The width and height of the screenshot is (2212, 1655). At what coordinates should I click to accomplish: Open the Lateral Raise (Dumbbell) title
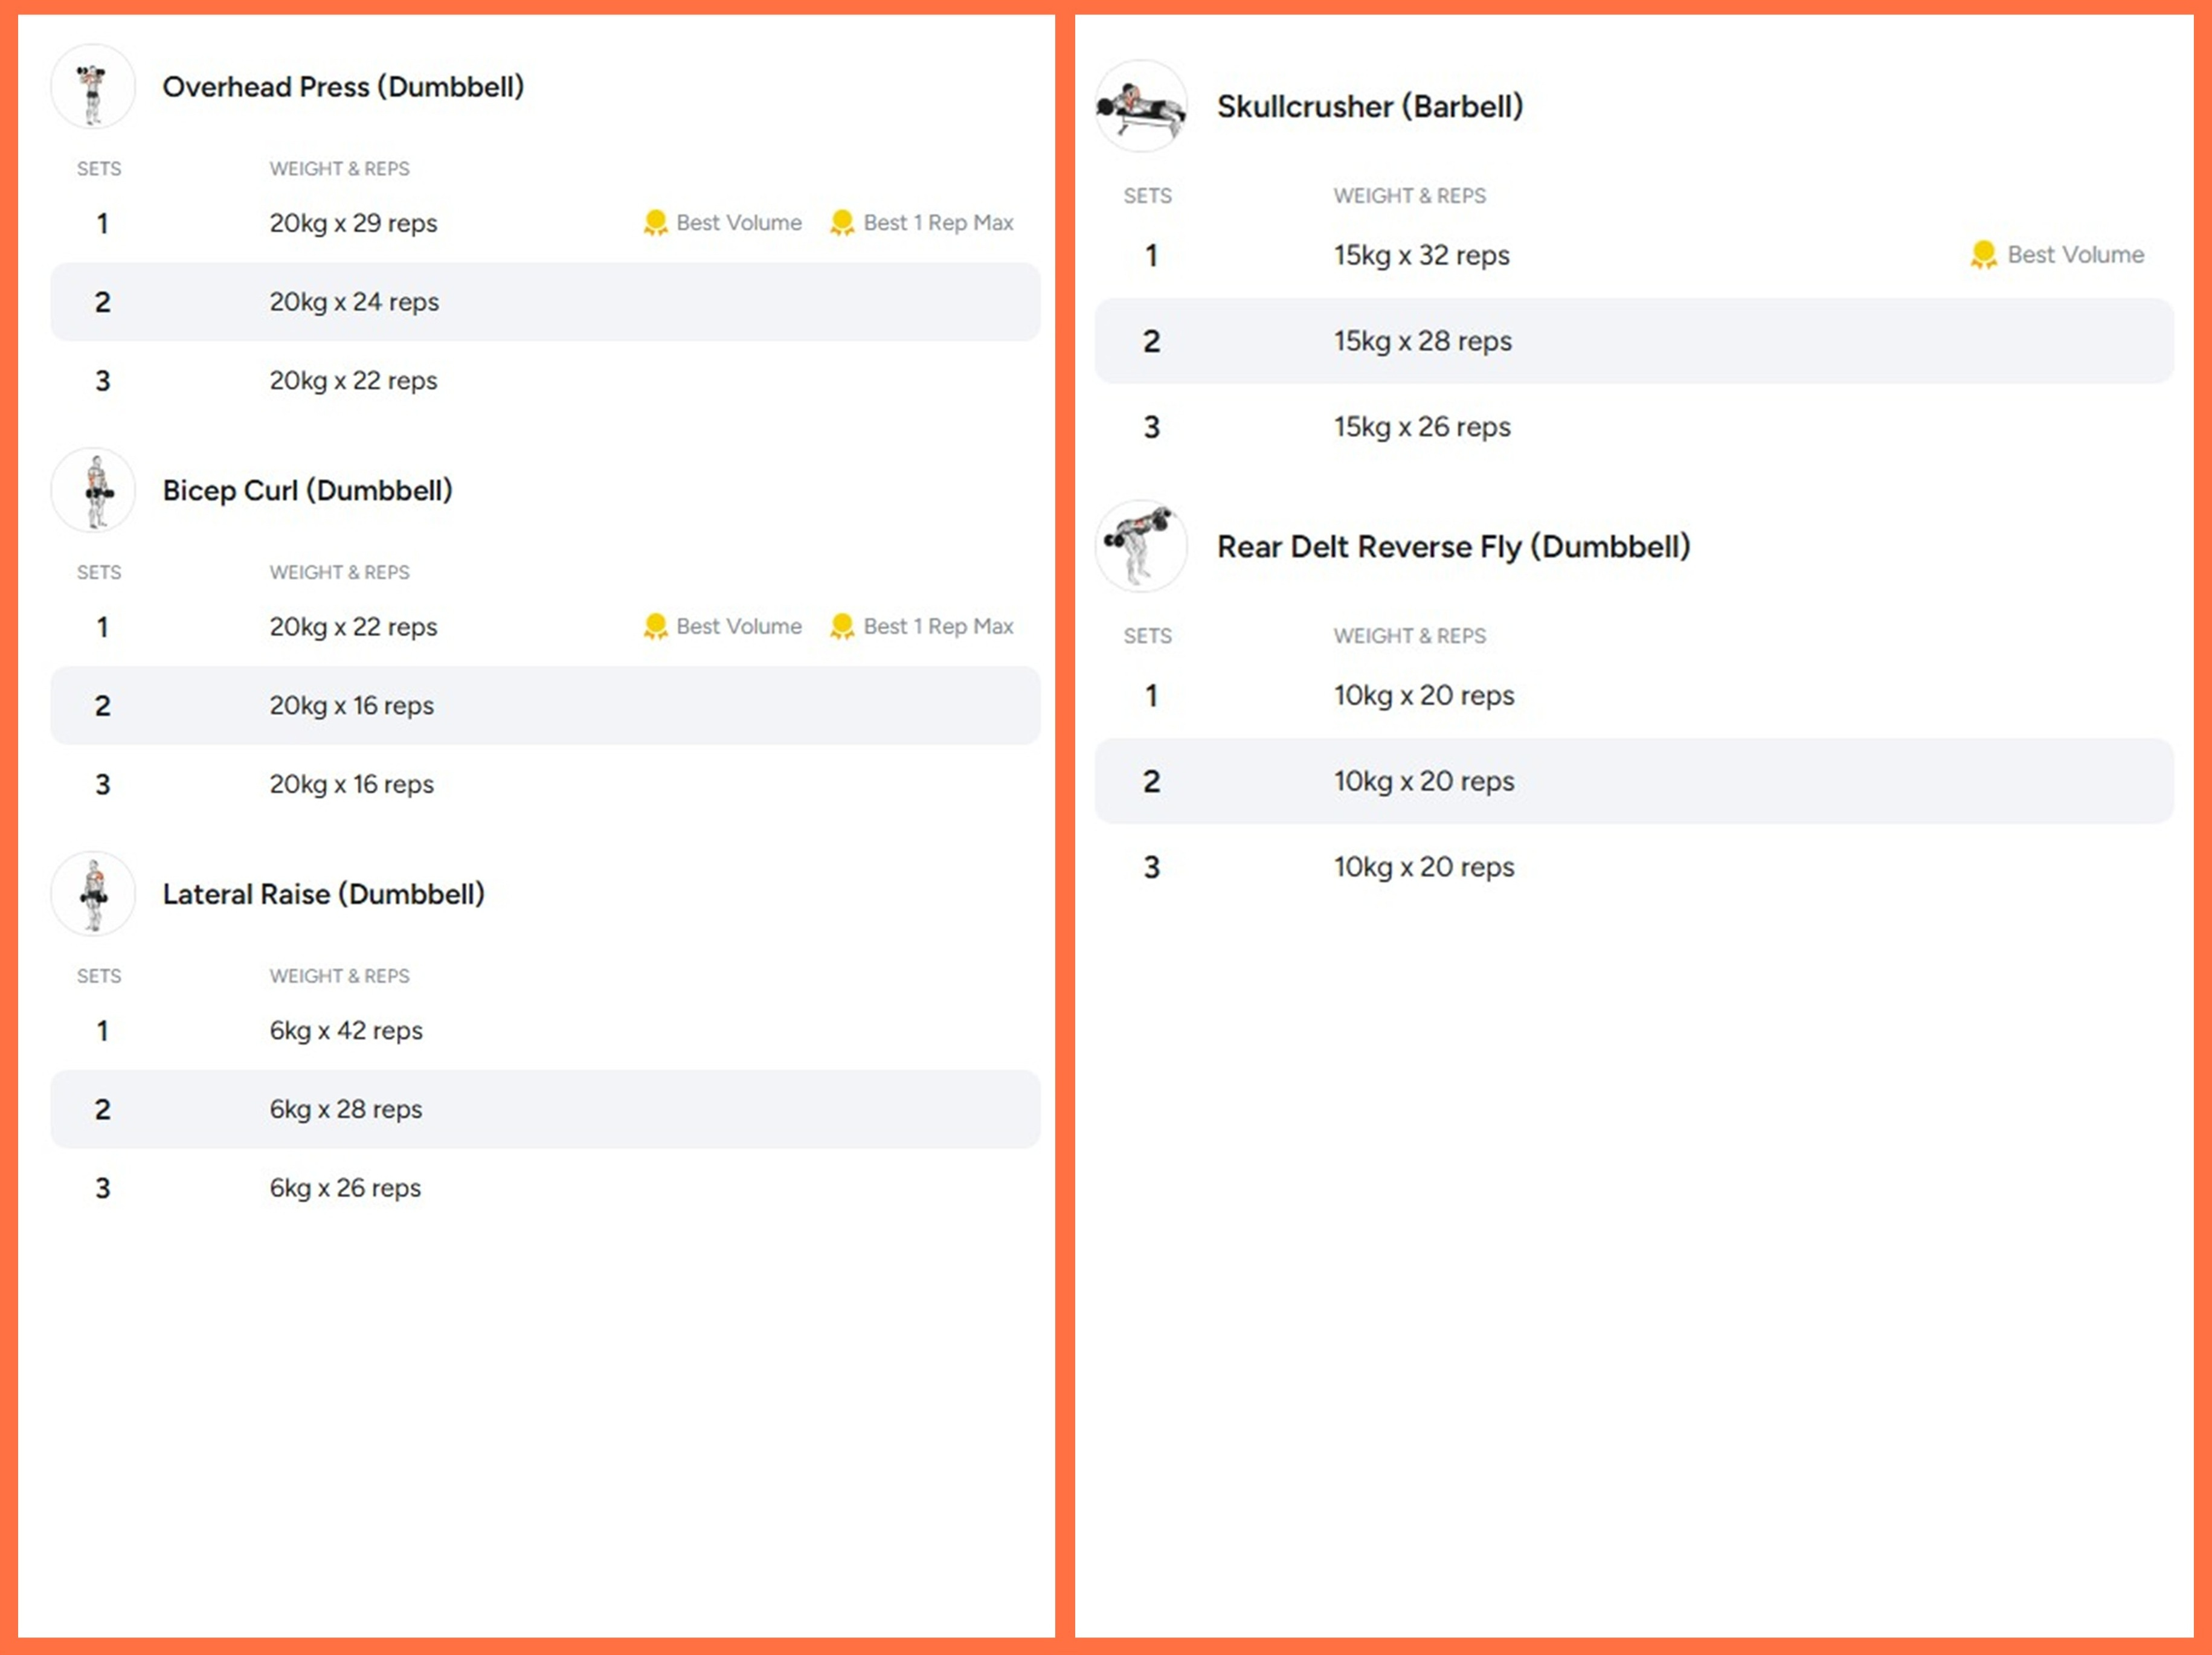pos(323,894)
